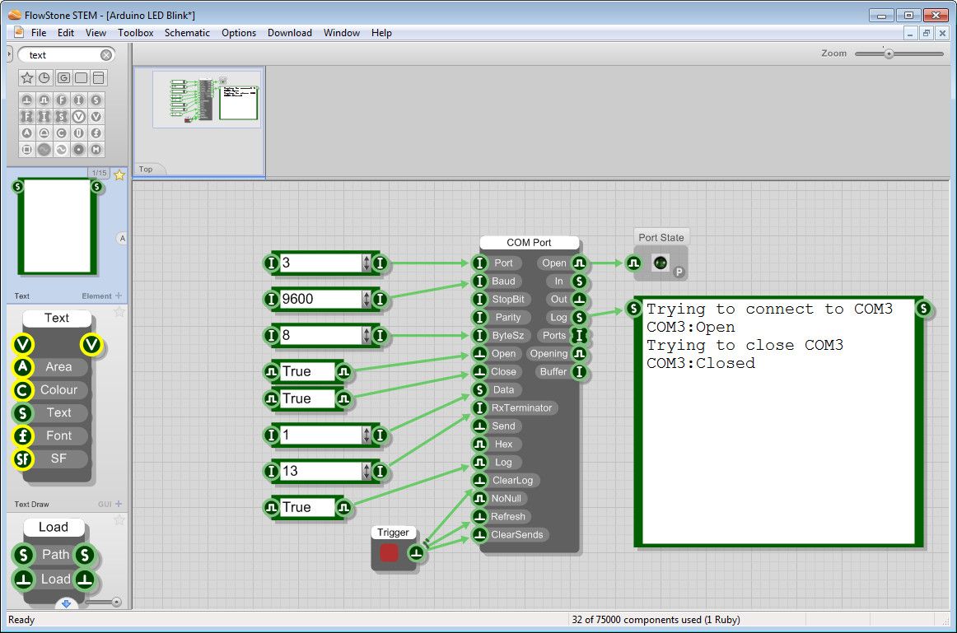
Task: Select the Float (F) component icon in toolbox
Action: click(x=62, y=100)
